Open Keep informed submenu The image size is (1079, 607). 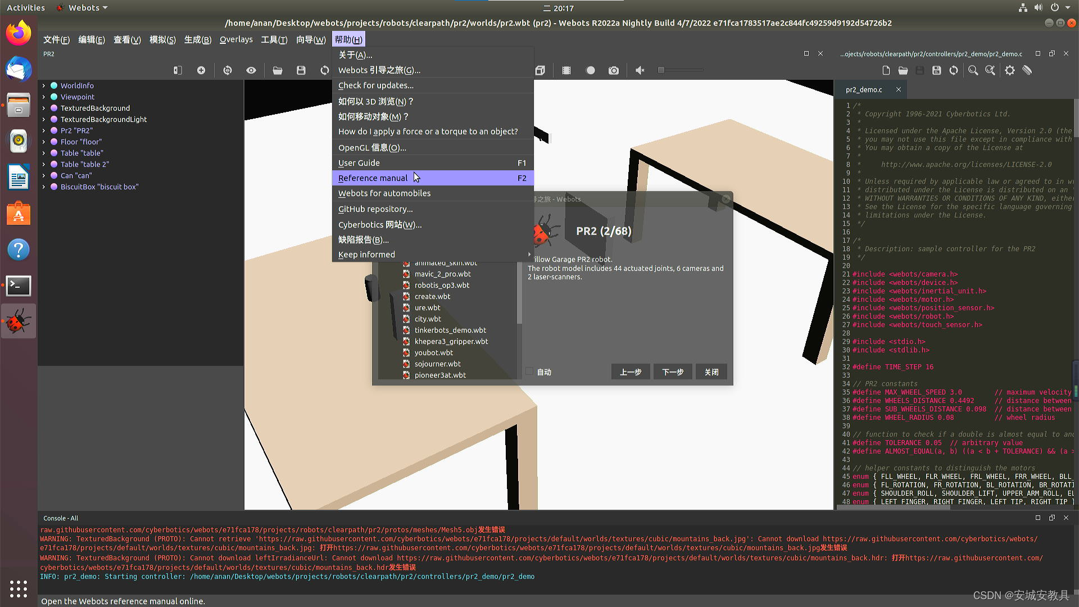(x=433, y=254)
